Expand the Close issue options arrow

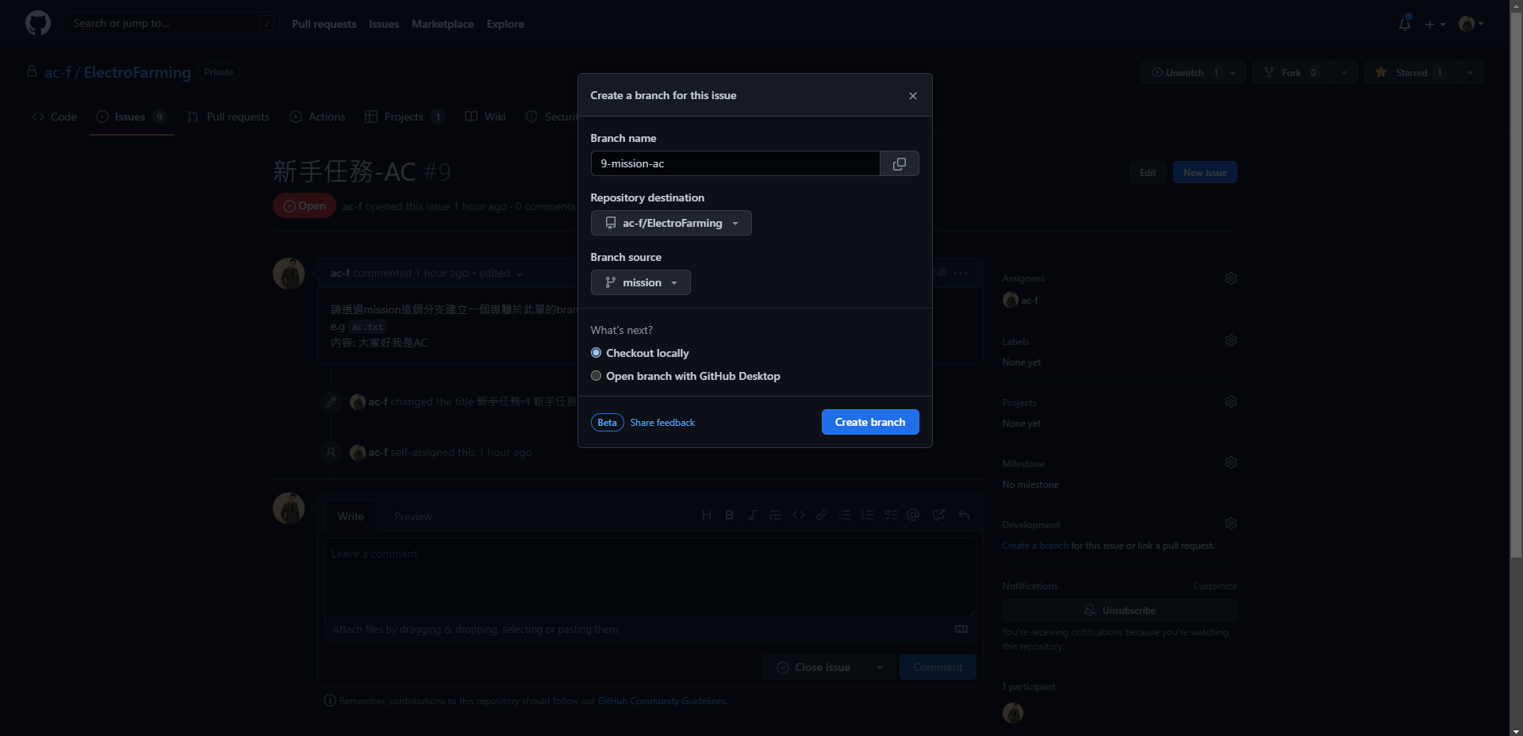880,667
